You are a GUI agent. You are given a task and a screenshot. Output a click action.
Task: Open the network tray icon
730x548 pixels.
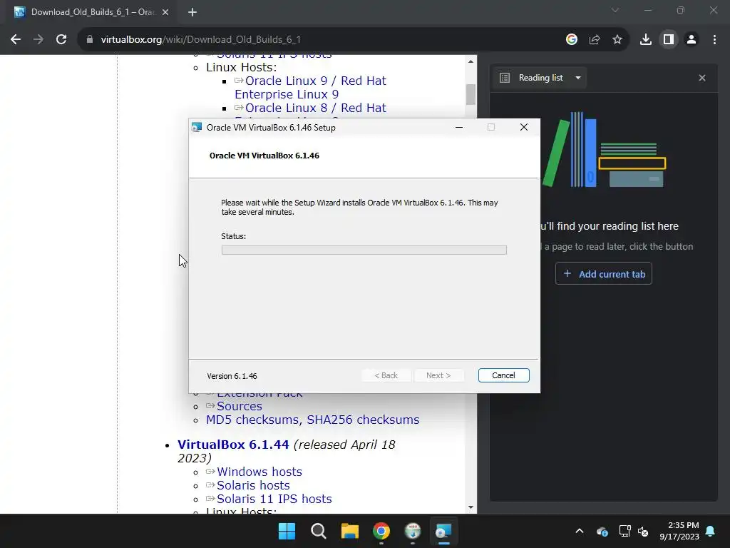pyautogui.click(x=624, y=531)
